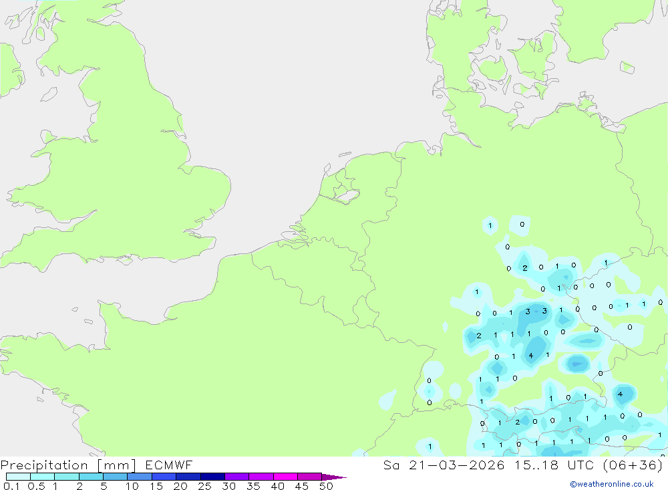The width and height of the screenshot is (668, 490).
Task: Click the '10' legend scale label
Action: point(132,486)
